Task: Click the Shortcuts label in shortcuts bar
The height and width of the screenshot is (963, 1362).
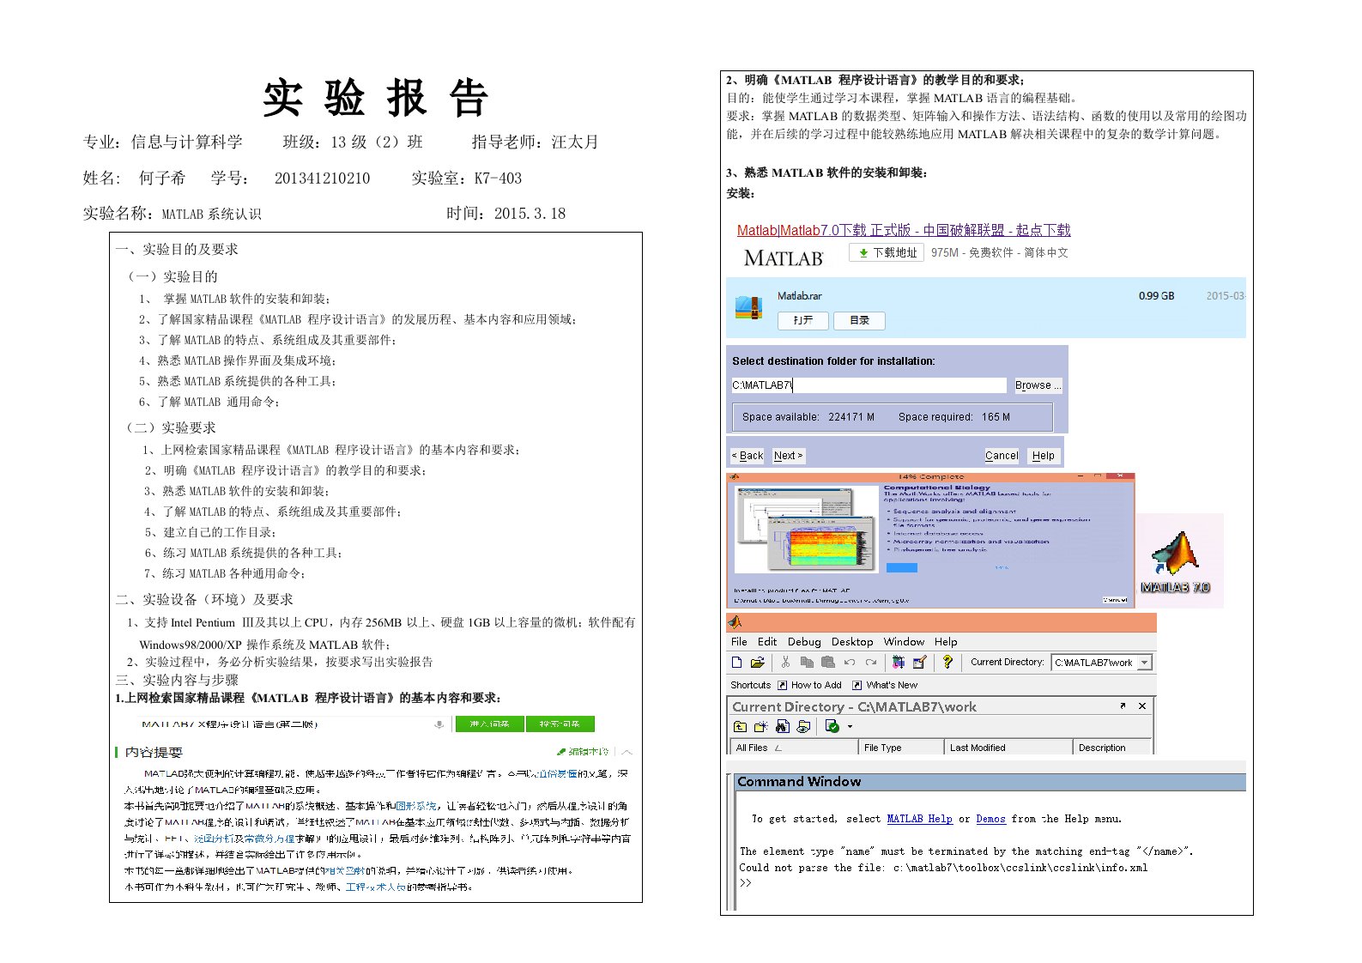Action: pyautogui.click(x=751, y=685)
